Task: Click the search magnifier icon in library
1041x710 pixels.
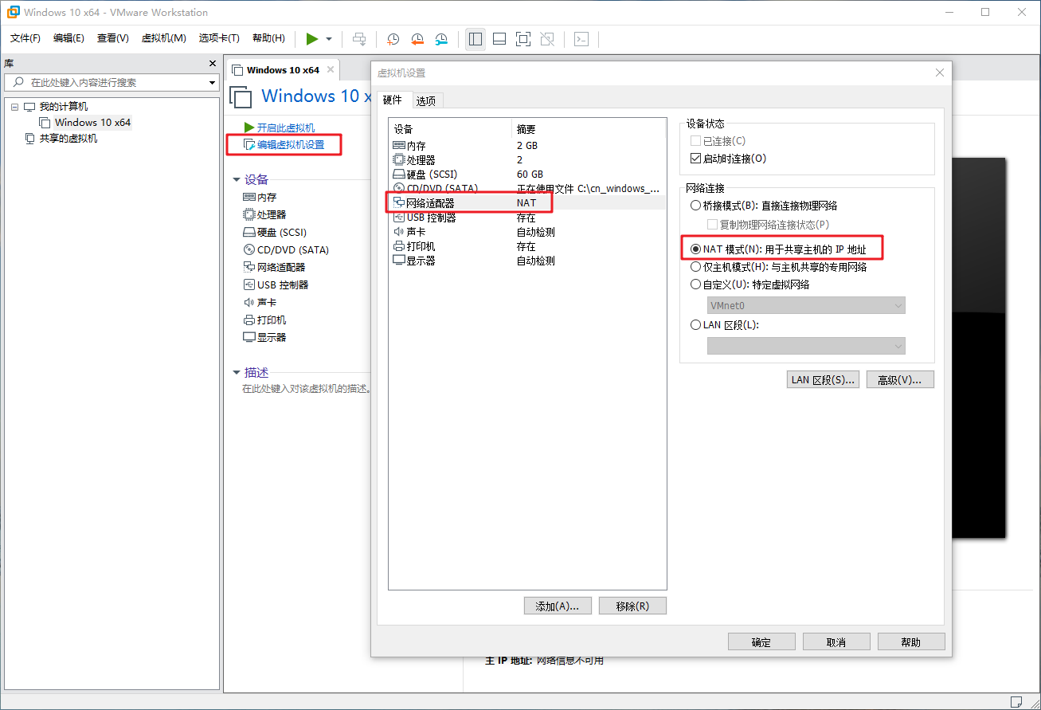Action: pos(18,82)
